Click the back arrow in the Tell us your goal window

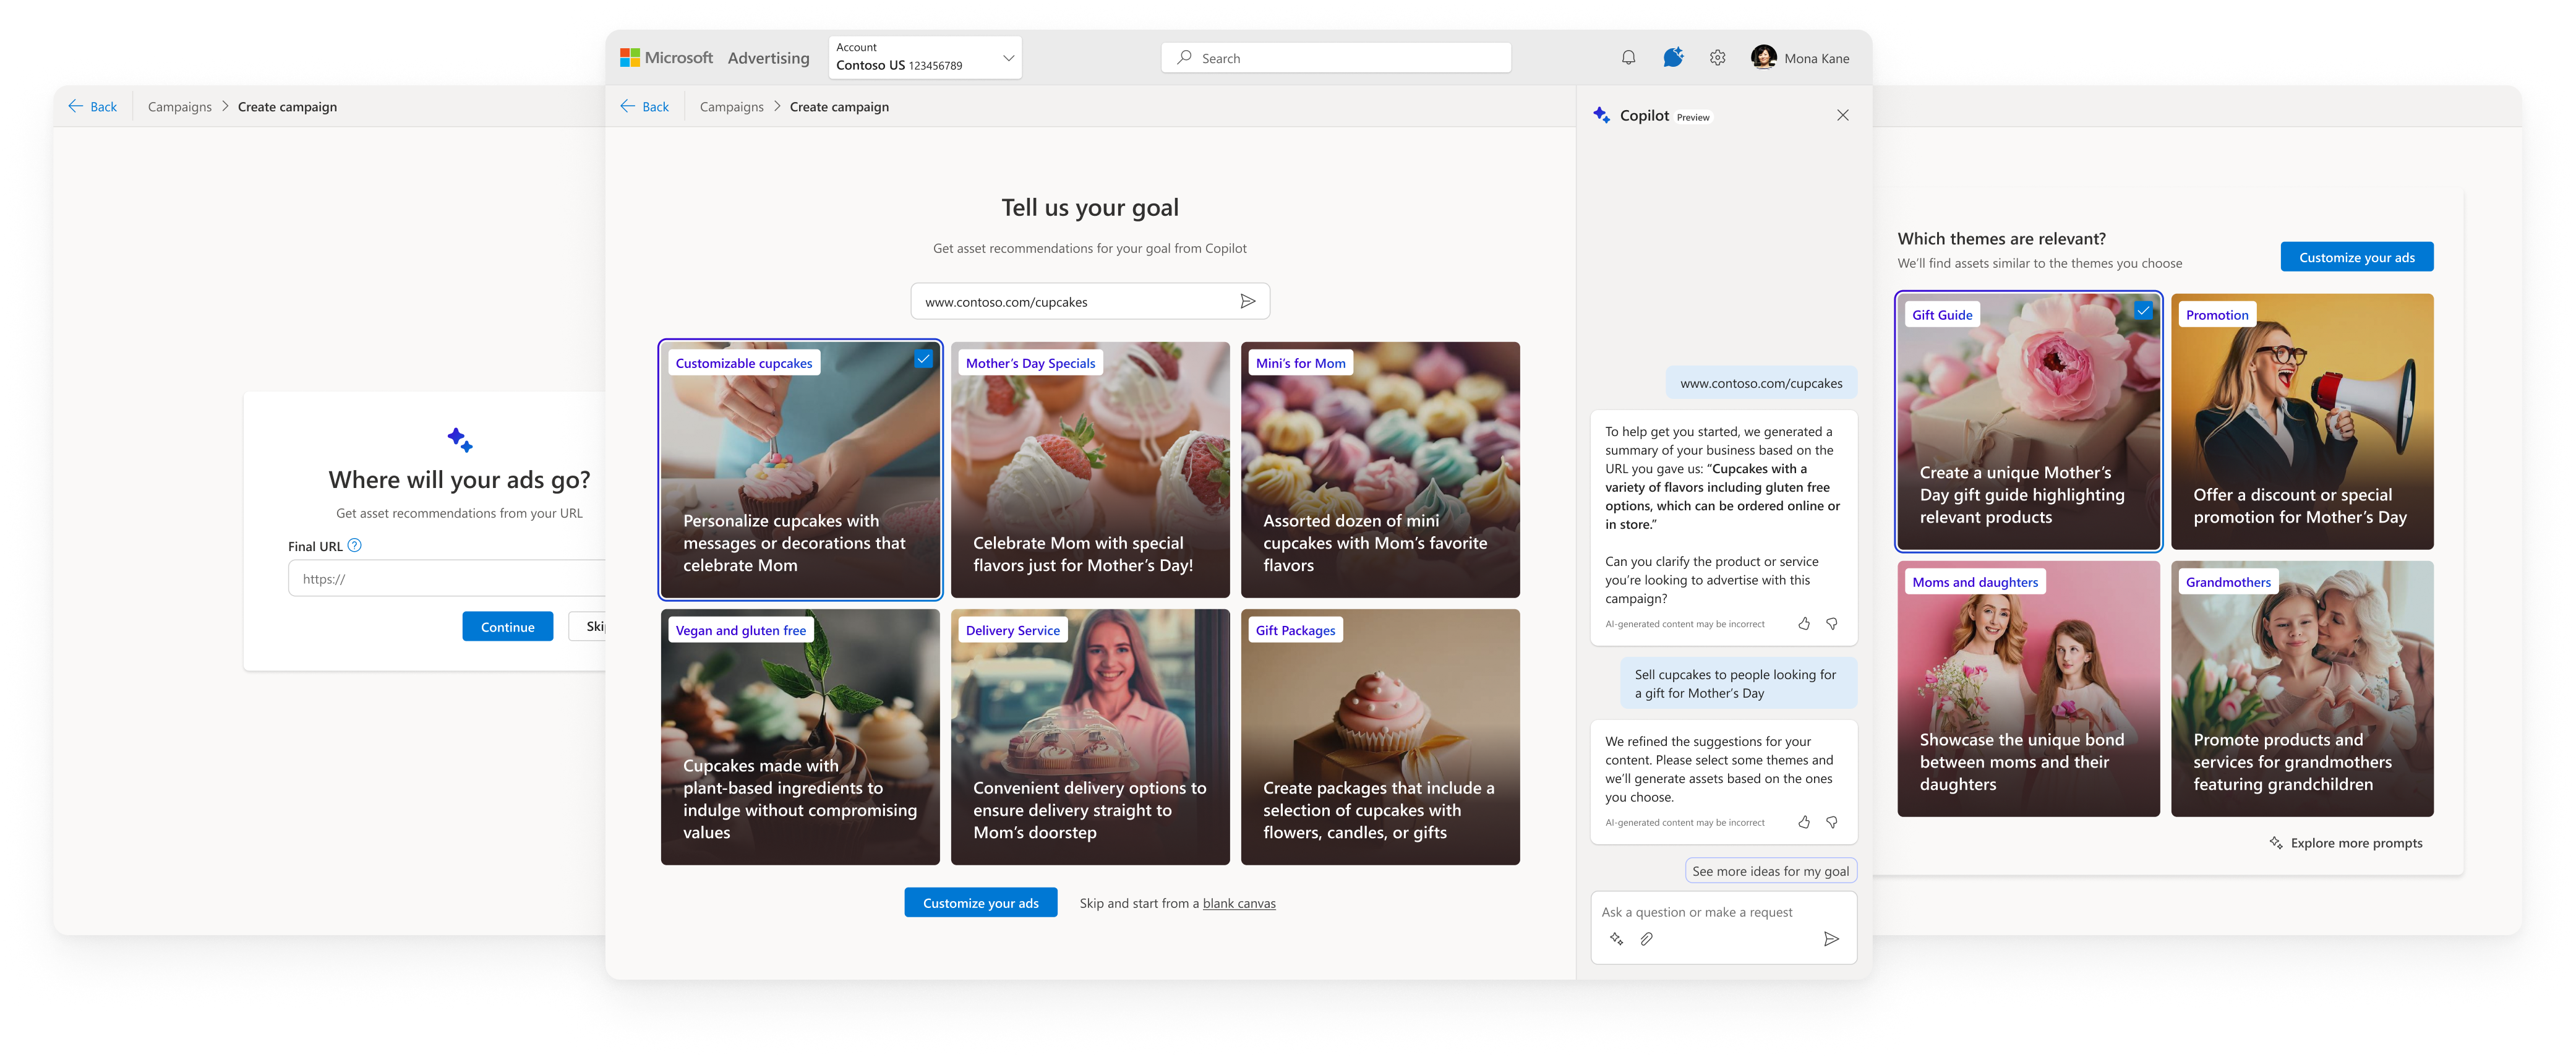[627, 106]
